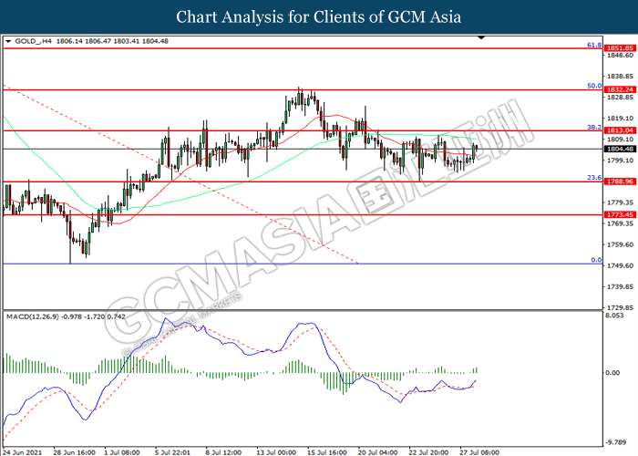This screenshot has height=456, width=638.
Task: Click the MACD(12,26,9) indicator label
Action: 33,316
